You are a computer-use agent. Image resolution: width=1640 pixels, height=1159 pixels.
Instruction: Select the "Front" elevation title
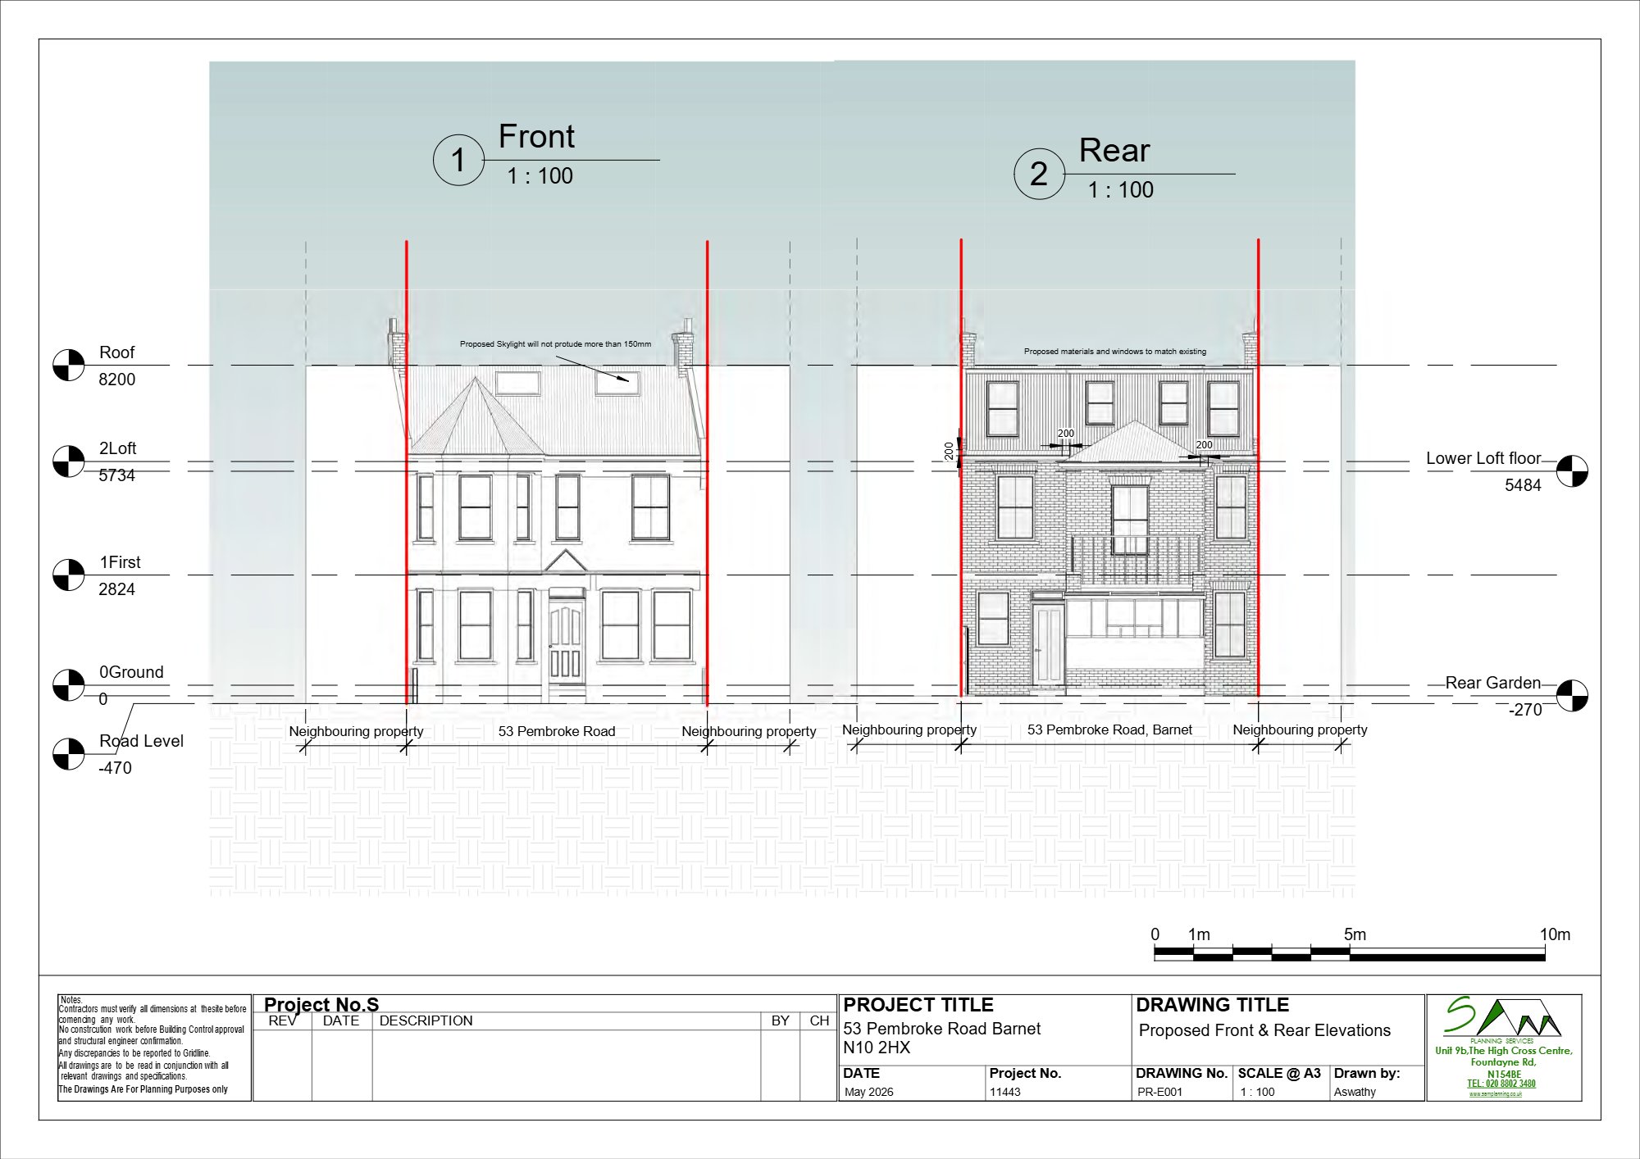click(x=536, y=136)
